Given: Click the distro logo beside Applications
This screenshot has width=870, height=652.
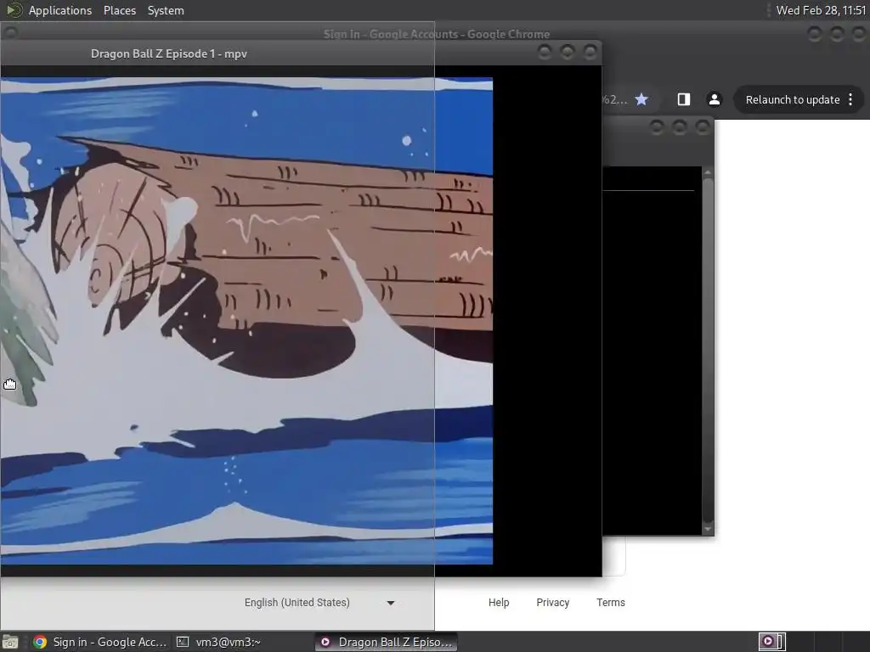Looking at the screenshot, I should [14, 10].
